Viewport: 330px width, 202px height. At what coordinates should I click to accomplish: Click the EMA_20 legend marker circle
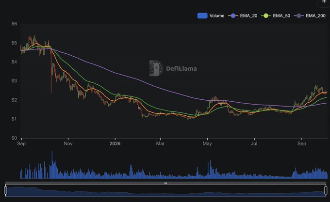click(x=233, y=16)
